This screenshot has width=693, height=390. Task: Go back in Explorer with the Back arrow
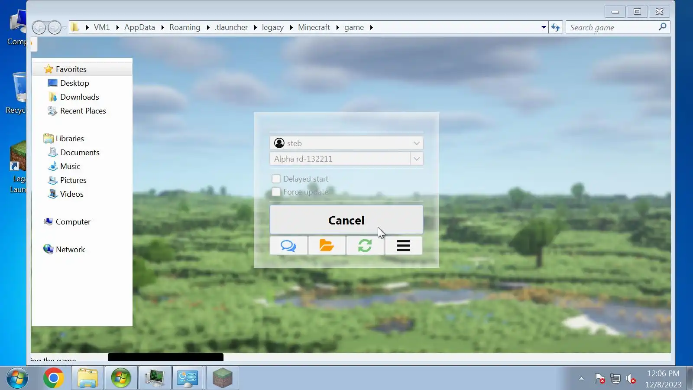[x=39, y=28]
